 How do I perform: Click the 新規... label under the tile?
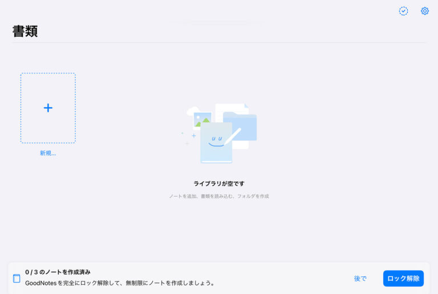click(x=48, y=153)
